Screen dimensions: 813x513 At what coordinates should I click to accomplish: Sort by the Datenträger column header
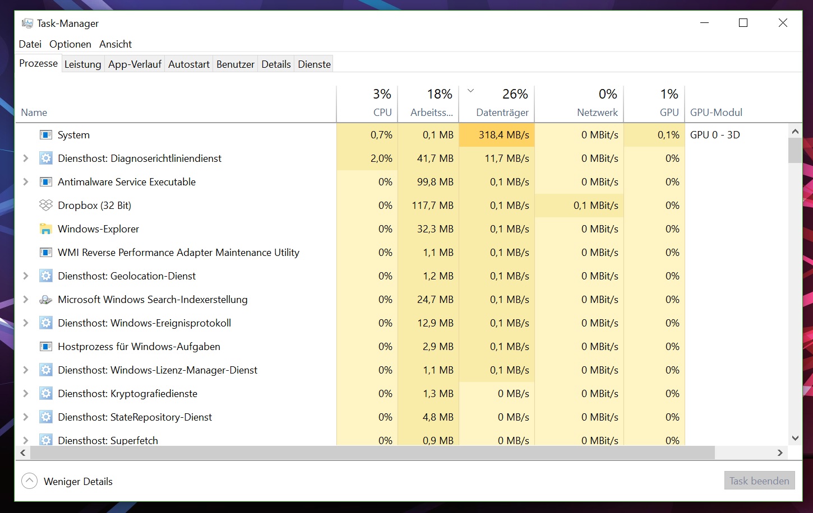497,104
